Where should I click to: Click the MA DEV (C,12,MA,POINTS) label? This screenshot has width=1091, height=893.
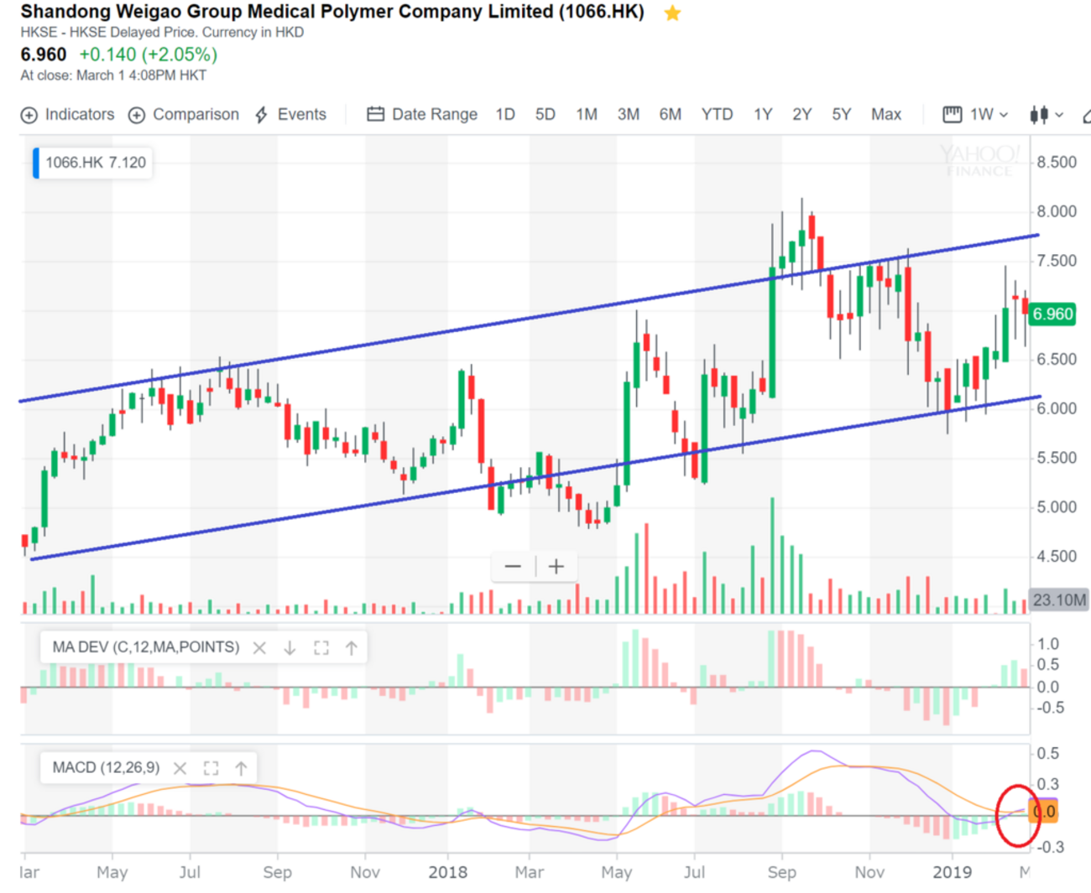click(145, 647)
